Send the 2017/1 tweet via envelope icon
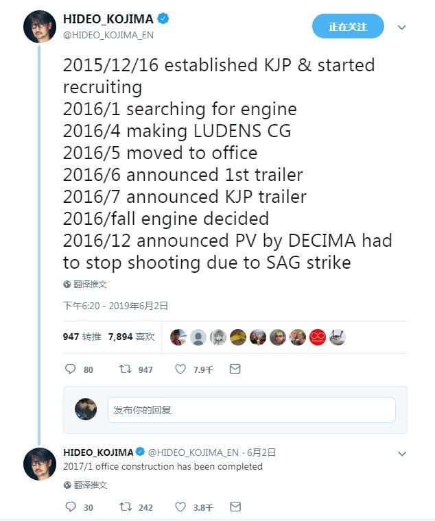The width and height of the screenshot is (435, 521). coord(235,507)
